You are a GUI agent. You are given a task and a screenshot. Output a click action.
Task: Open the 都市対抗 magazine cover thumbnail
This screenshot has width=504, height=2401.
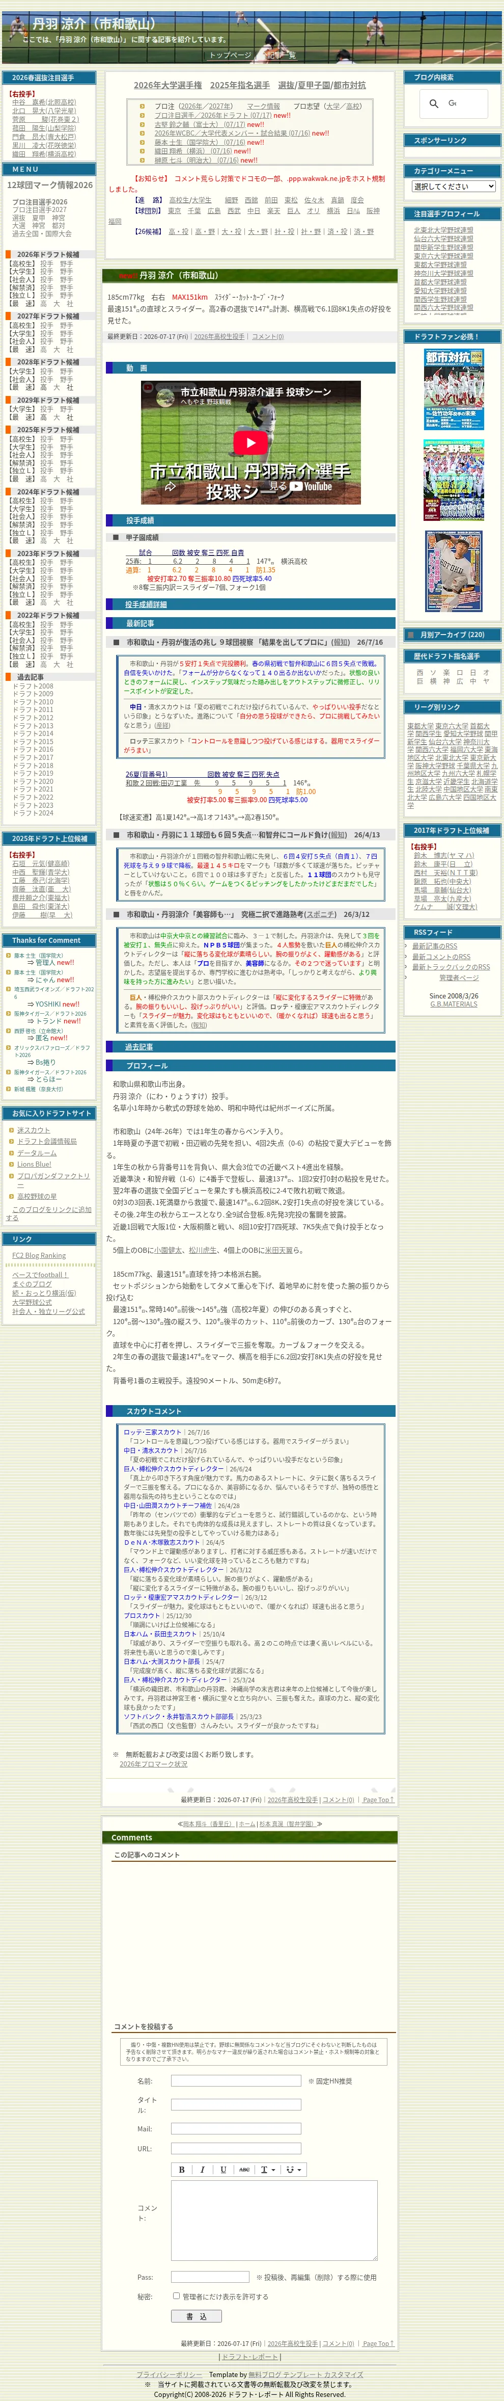tap(454, 389)
